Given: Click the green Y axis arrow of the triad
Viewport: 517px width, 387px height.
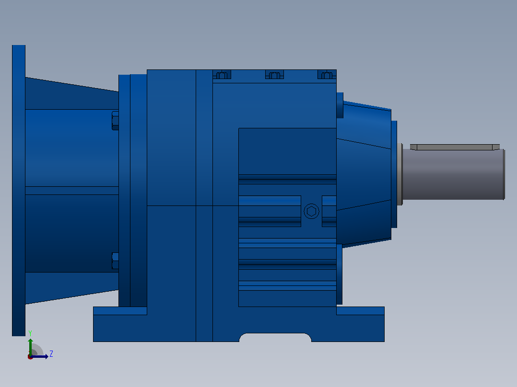Looking at the screenshot, I should [x=30, y=346].
